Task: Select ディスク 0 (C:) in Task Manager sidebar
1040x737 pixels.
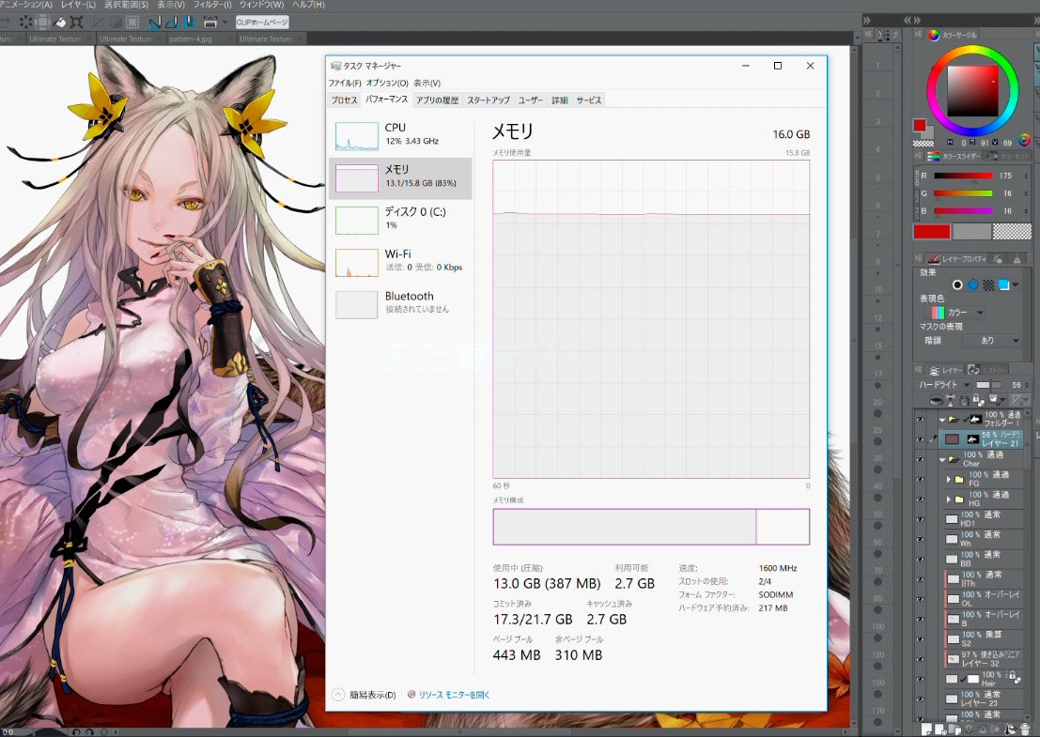Action: tap(400, 220)
